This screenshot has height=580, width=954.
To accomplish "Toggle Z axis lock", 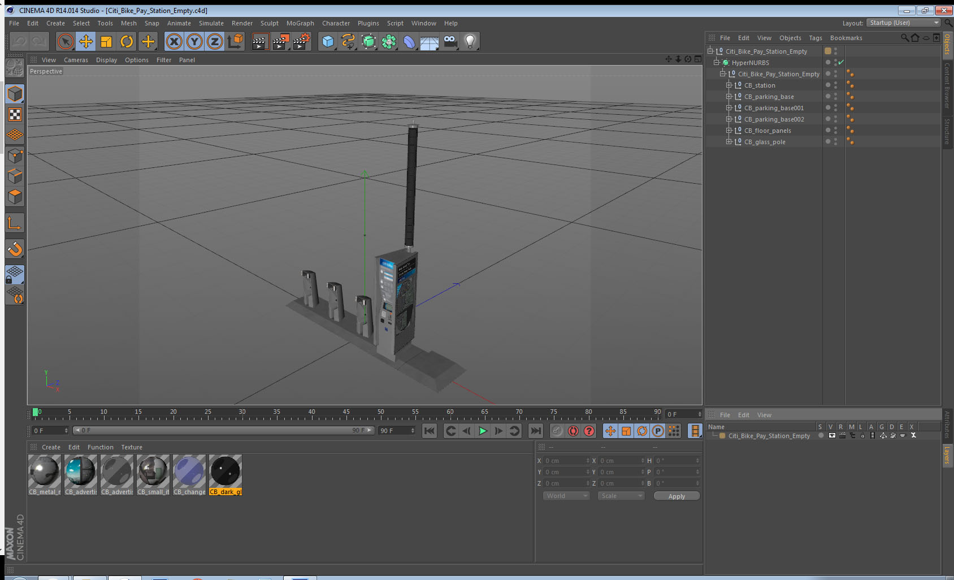I will (215, 41).
